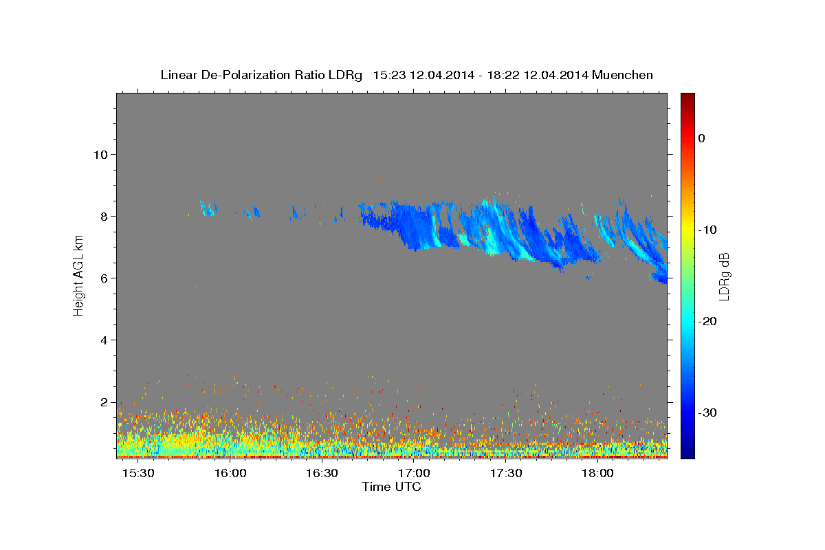Click the 'Time UTC' axis label
The width and height of the screenshot is (825, 550).
coord(391,487)
